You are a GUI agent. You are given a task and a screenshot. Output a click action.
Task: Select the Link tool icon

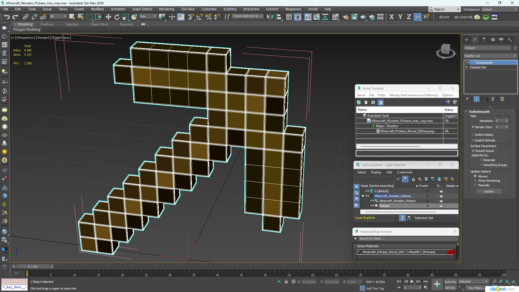click(x=25, y=17)
